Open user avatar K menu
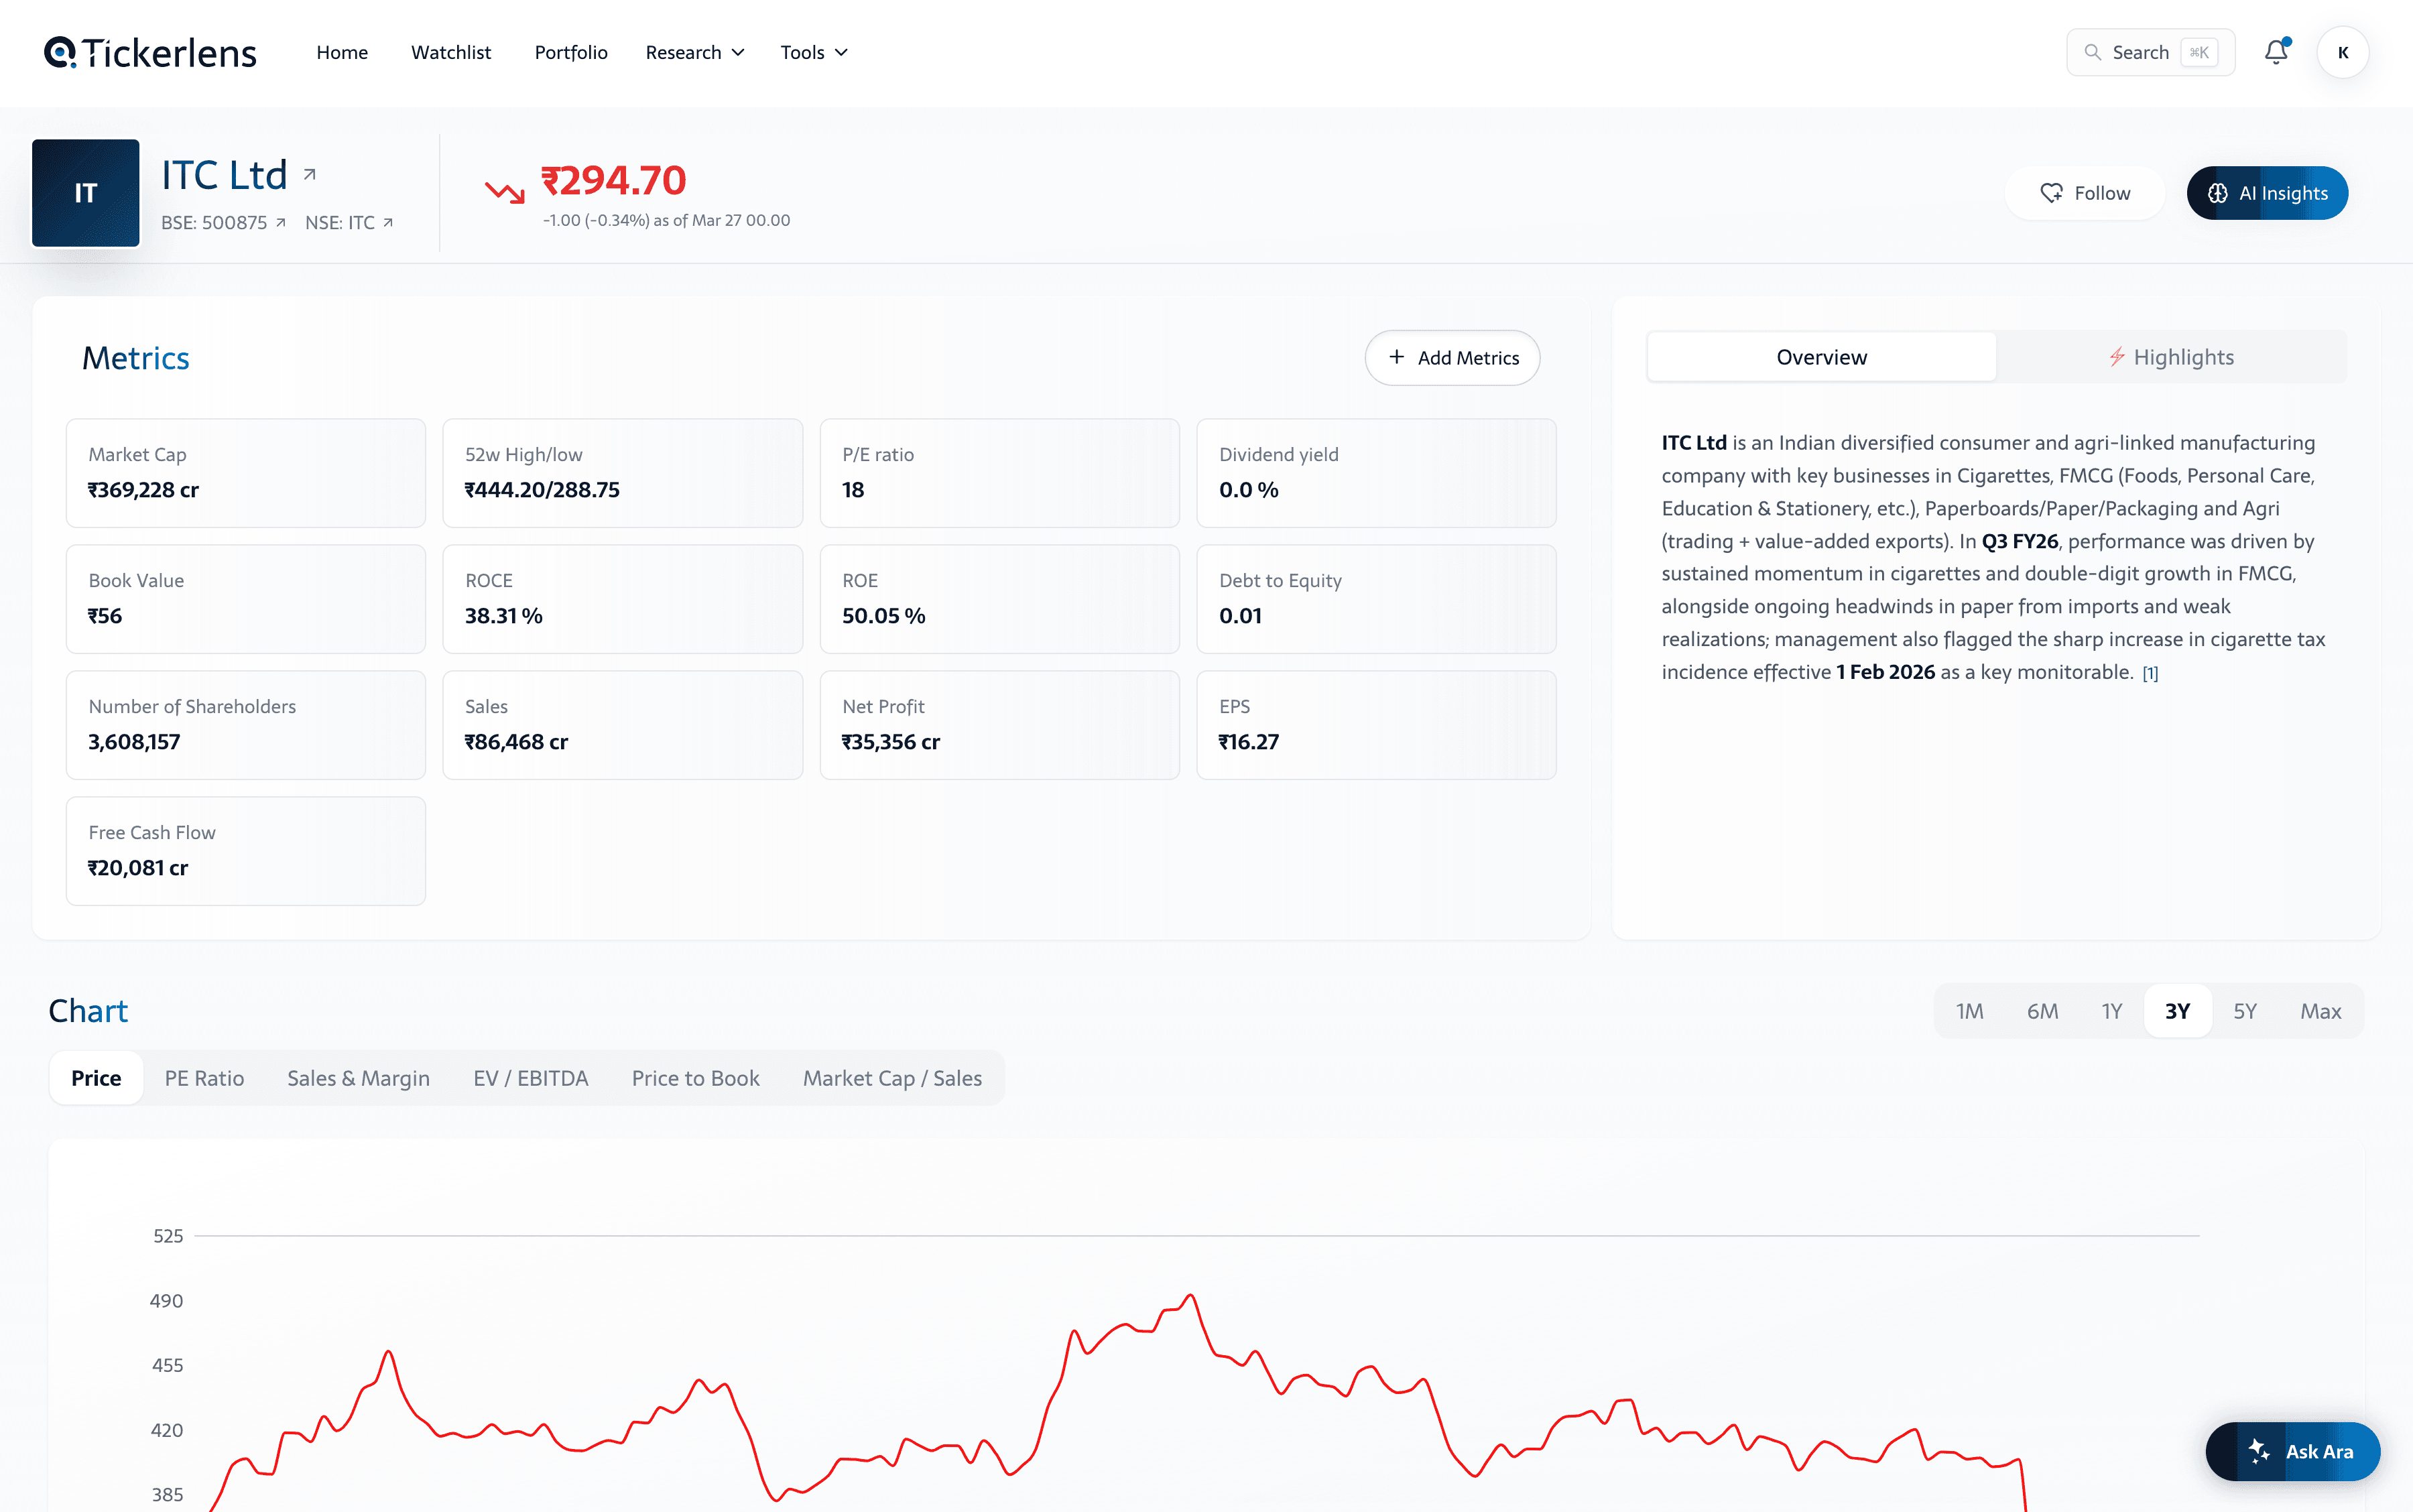 pos(2342,52)
